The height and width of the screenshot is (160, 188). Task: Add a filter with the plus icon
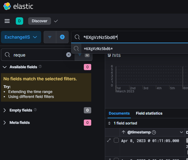62,37
